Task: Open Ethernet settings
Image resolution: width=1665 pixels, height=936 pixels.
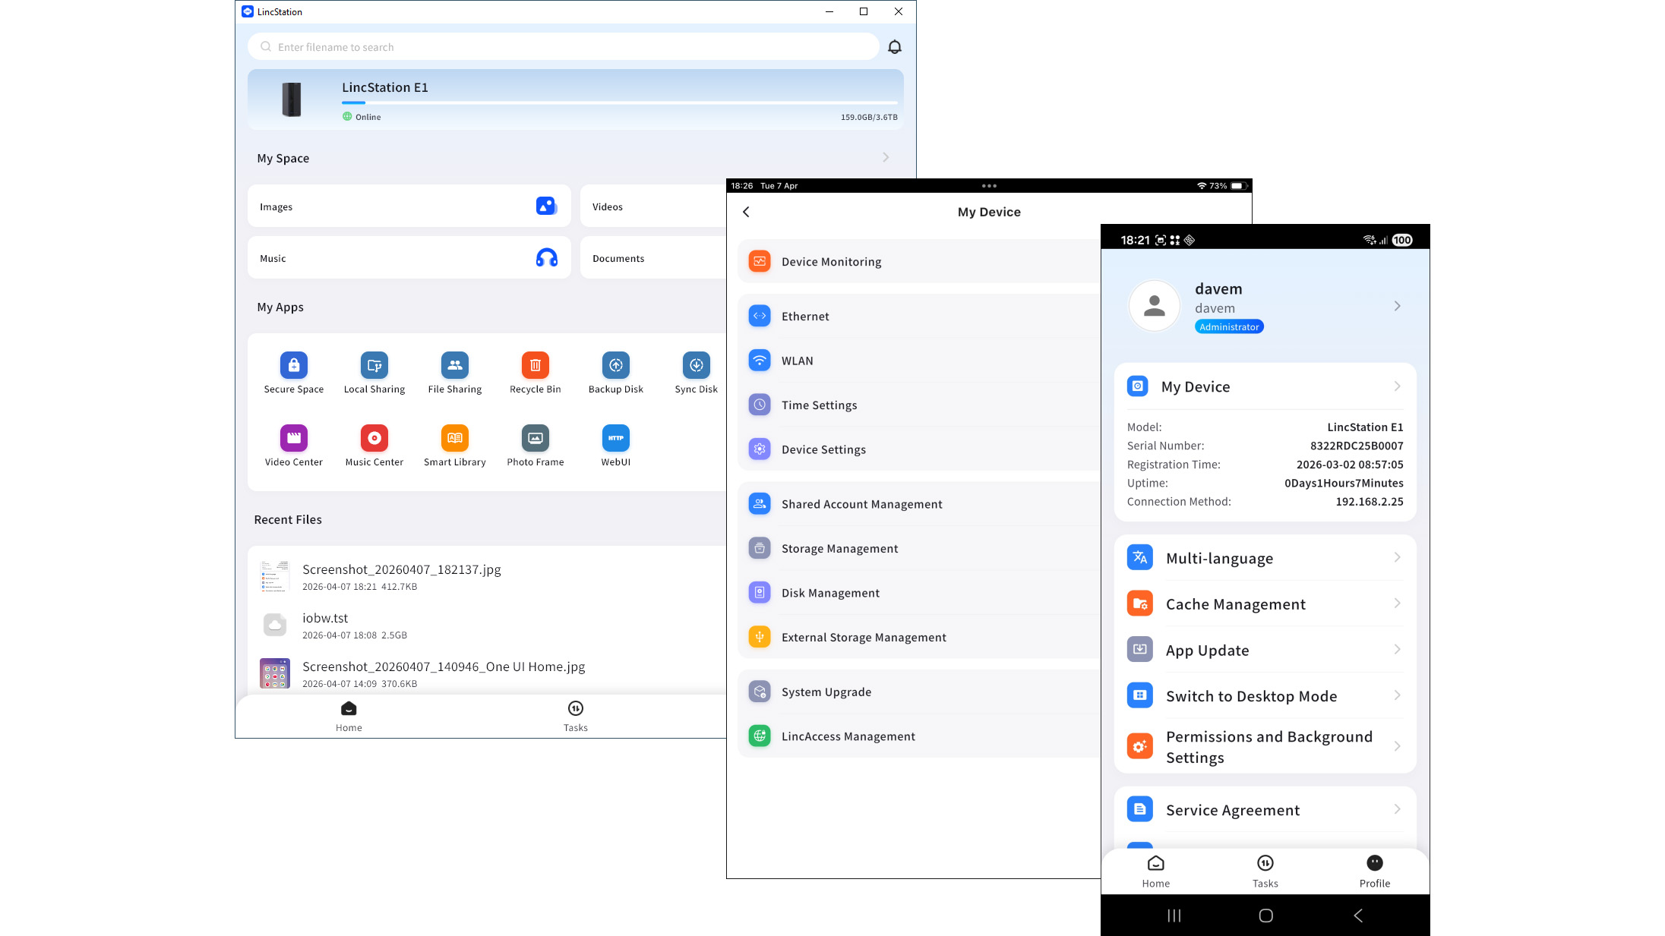Action: click(x=919, y=316)
